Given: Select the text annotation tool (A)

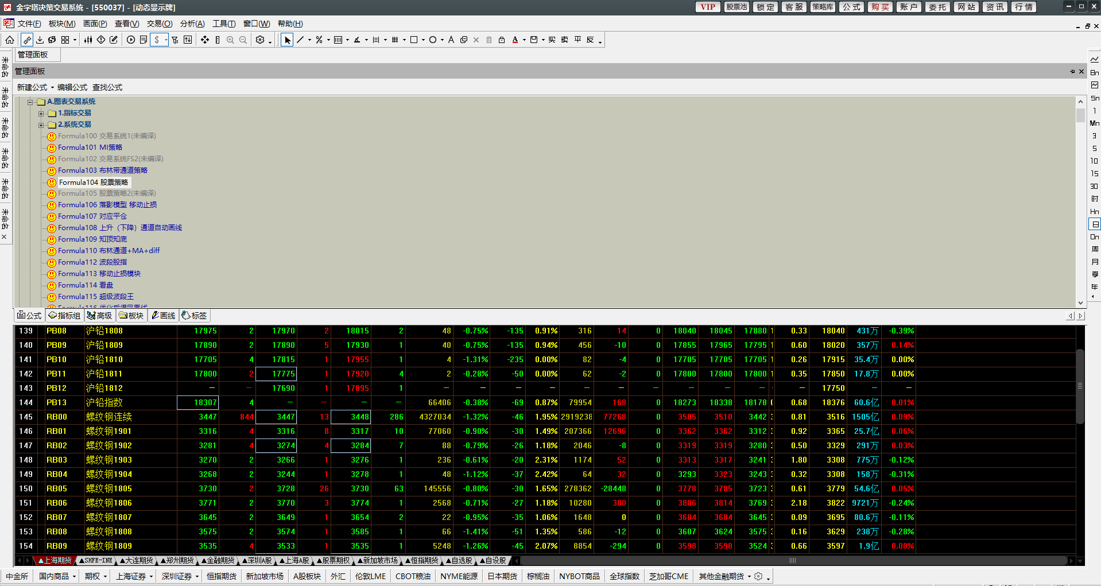Looking at the screenshot, I should tap(451, 40).
